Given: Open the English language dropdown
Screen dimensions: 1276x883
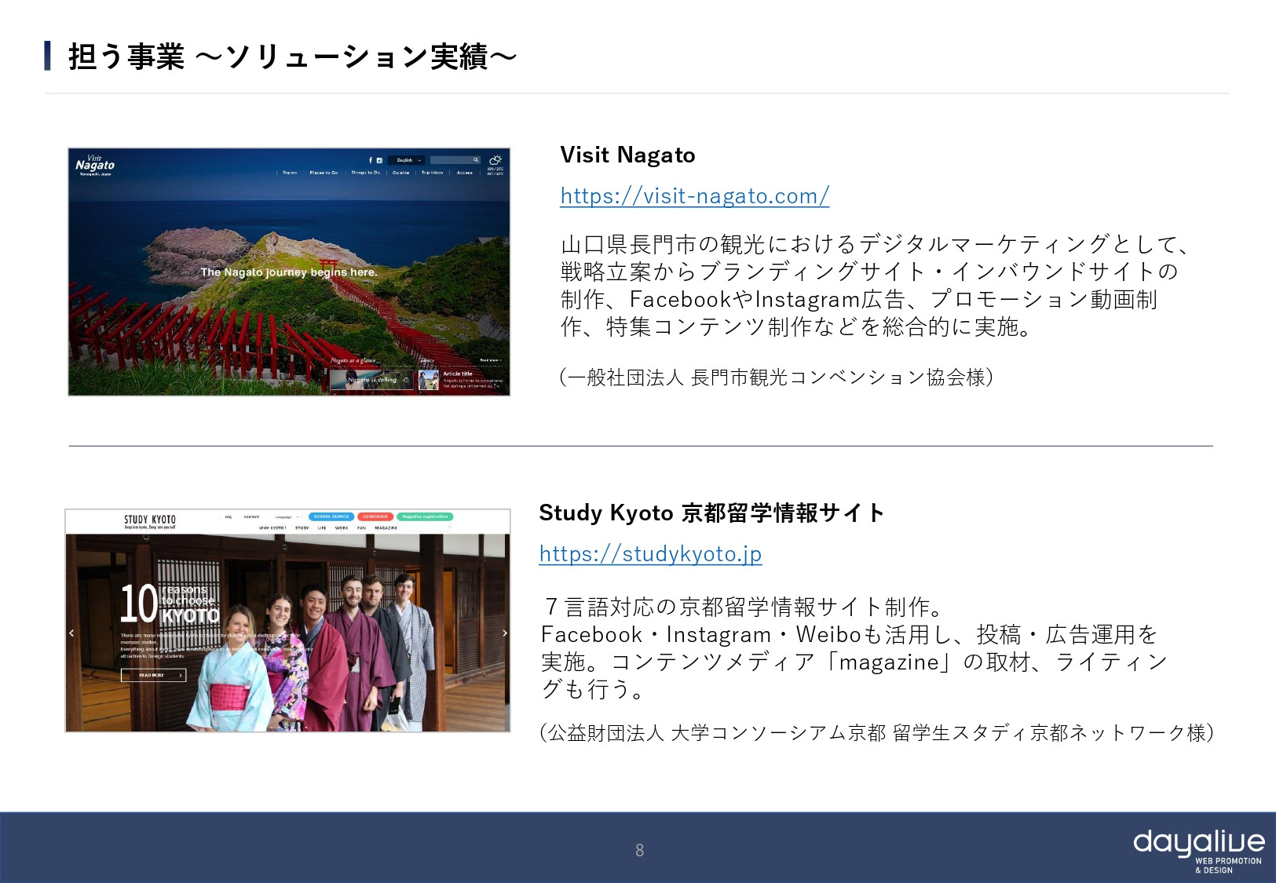Looking at the screenshot, I should [x=408, y=160].
